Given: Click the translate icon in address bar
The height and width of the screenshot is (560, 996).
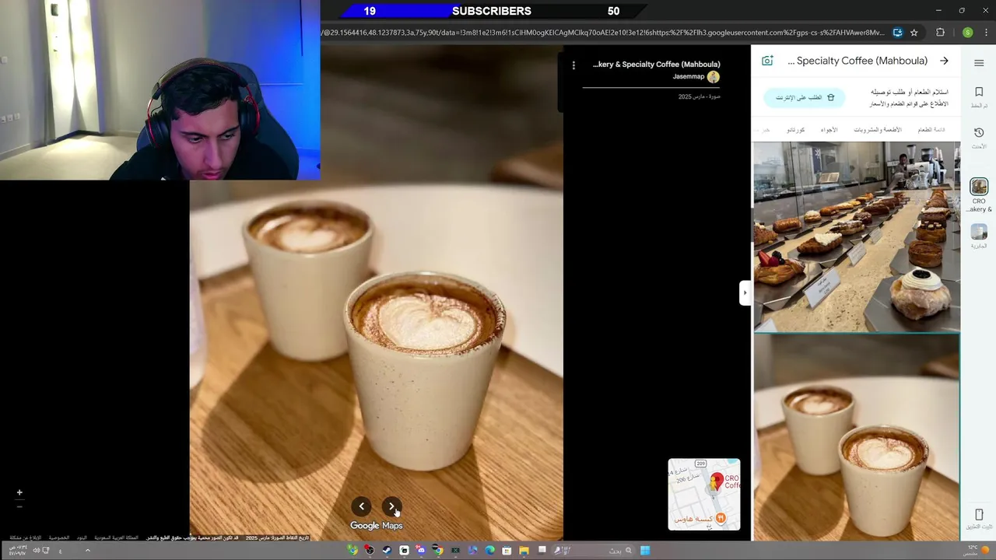Looking at the screenshot, I should point(897,33).
